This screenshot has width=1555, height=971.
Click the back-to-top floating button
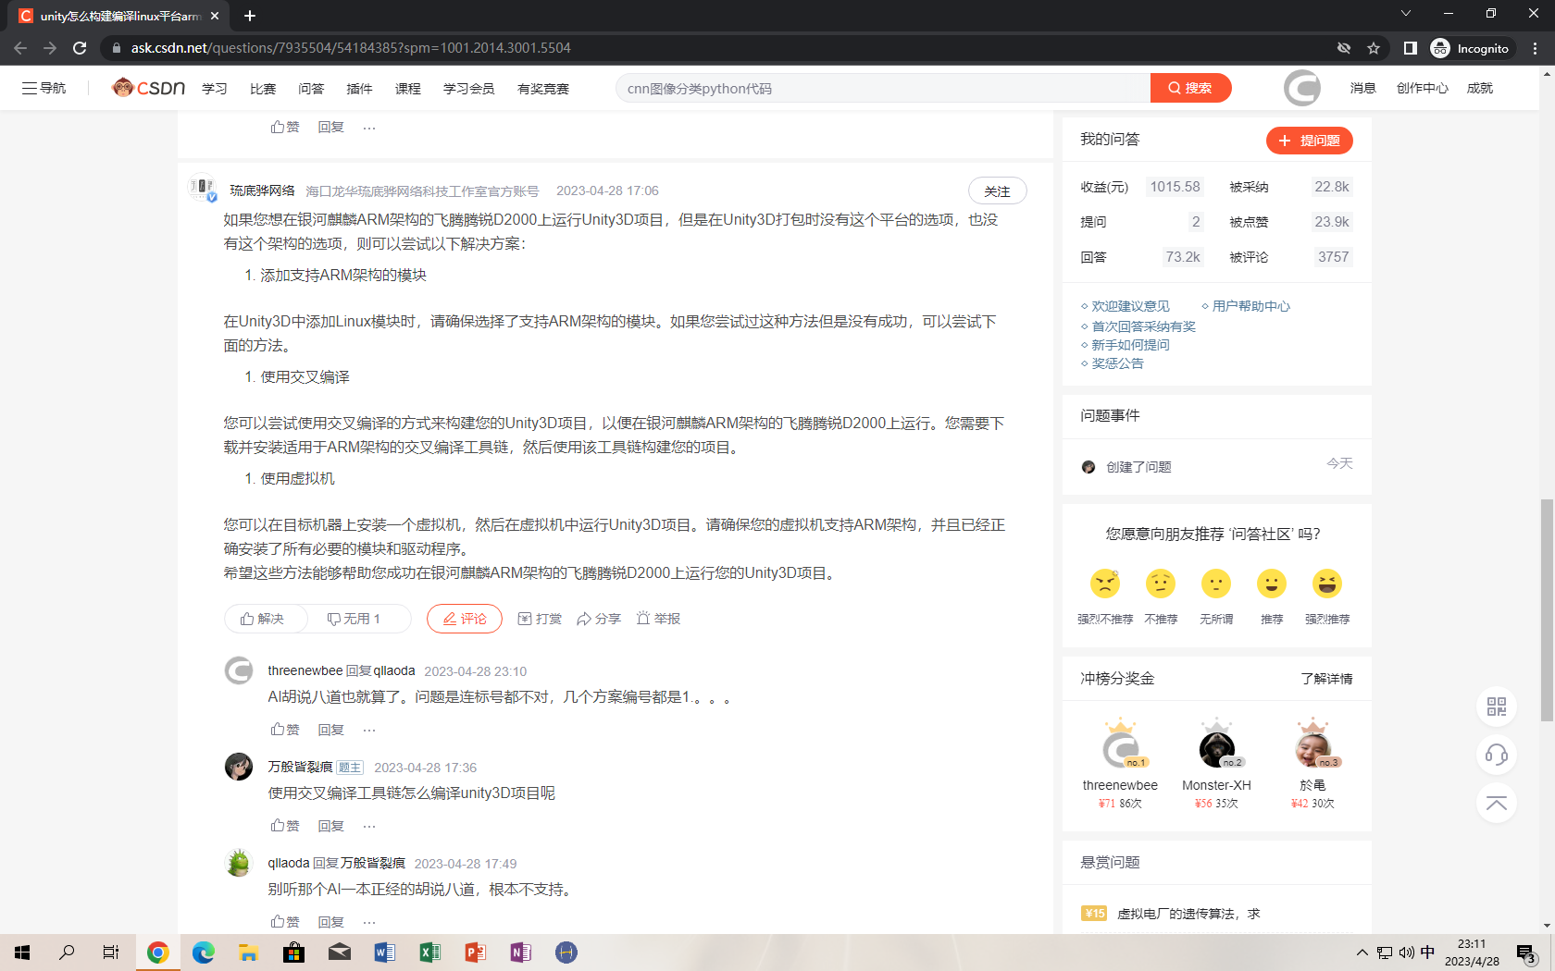pos(1497,803)
